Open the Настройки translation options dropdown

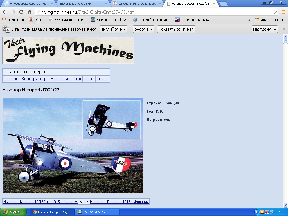(x=264, y=29)
